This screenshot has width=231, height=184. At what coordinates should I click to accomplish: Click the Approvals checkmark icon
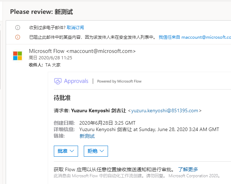point(58,81)
